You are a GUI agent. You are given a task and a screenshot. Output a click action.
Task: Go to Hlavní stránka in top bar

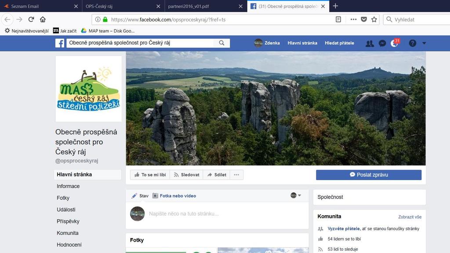click(302, 43)
